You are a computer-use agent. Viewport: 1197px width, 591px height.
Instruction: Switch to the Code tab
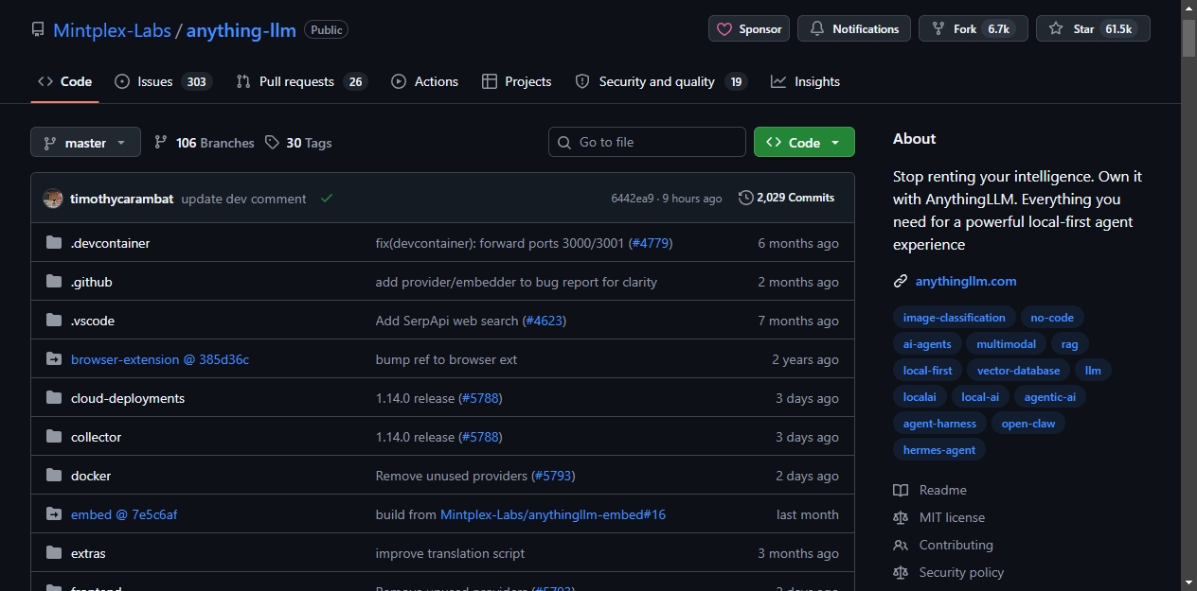point(64,81)
